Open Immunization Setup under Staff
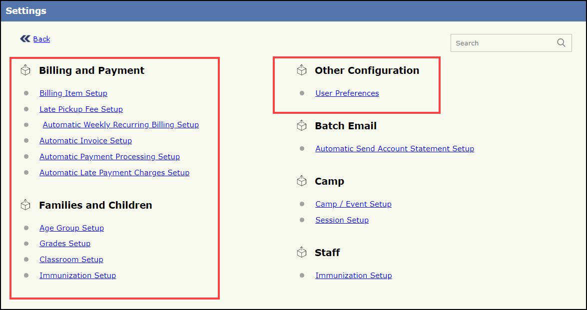The image size is (587, 310). 353,276
